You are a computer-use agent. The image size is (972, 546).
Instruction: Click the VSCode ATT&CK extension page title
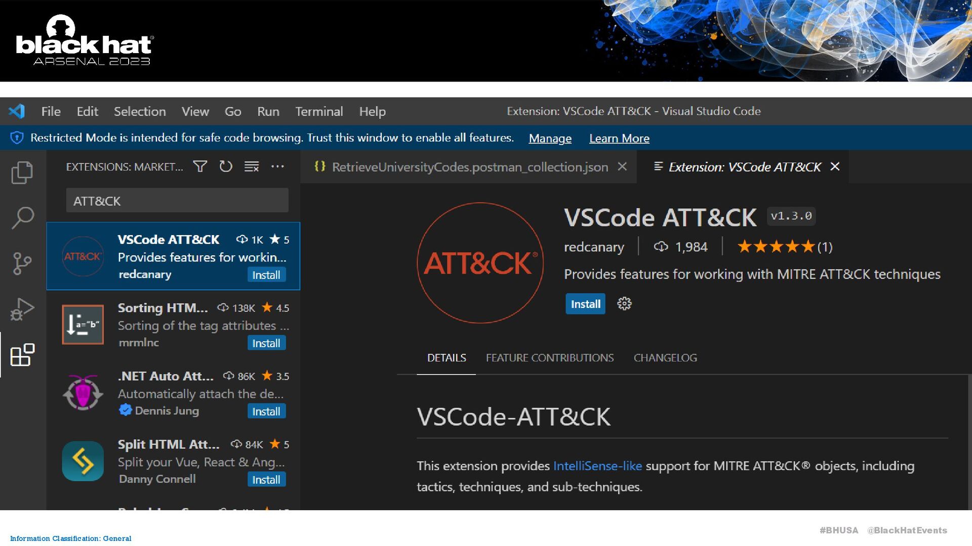tap(660, 217)
